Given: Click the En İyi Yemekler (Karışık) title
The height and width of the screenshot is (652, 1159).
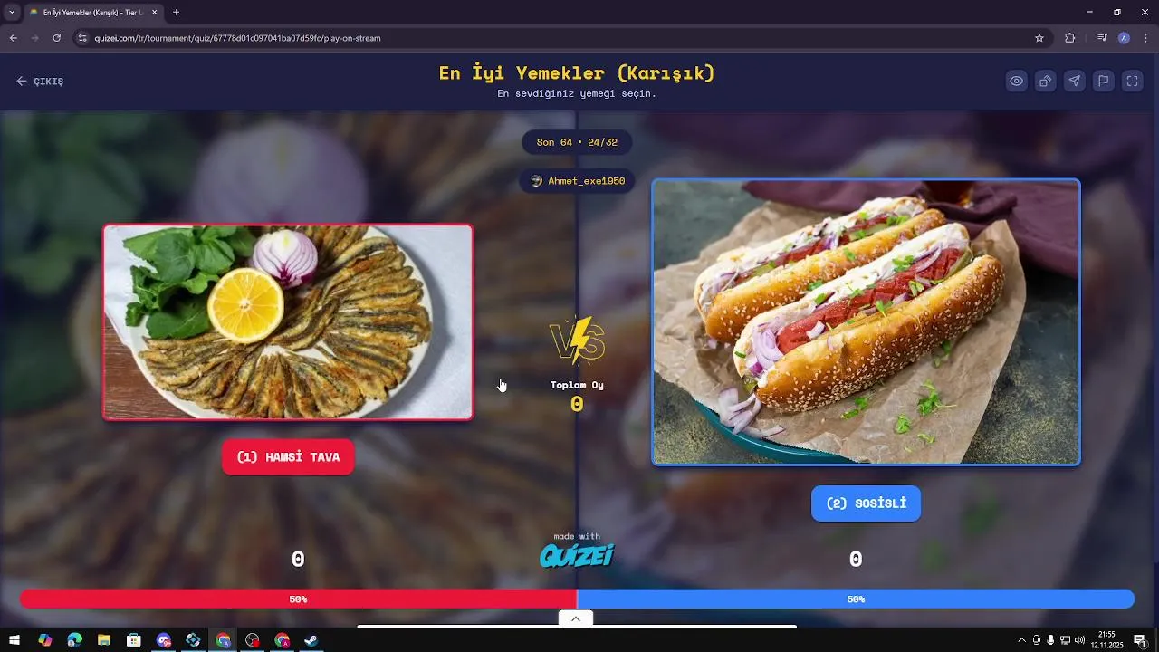Looking at the screenshot, I should point(577,73).
